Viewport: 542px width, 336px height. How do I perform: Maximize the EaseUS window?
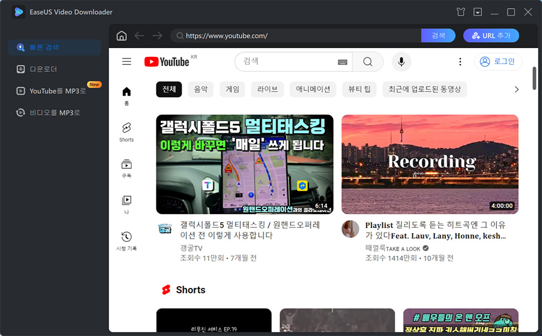511,12
